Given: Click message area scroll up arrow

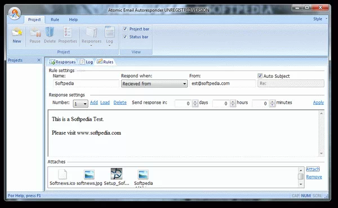Looking at the screenshot, I should [322, 113].
